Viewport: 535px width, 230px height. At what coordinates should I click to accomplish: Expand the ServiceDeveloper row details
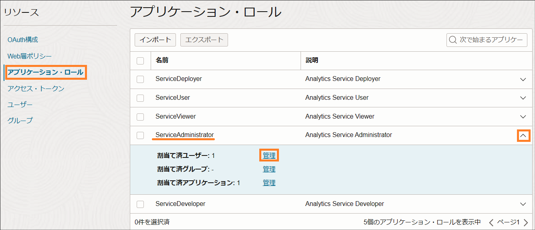[x=523, y=204]
